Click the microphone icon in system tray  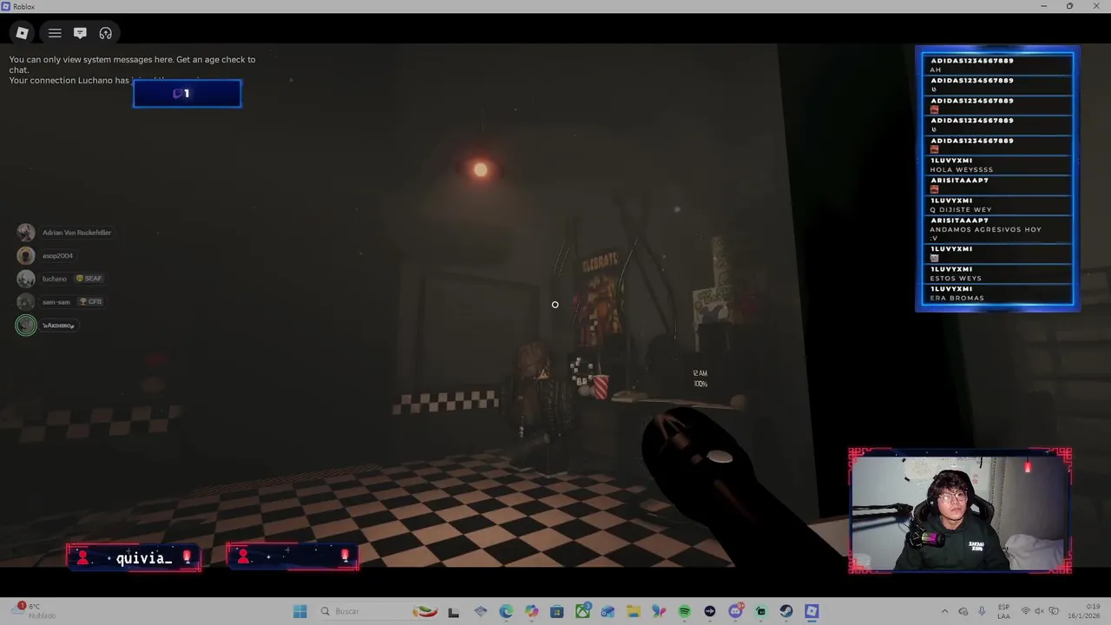click(x=982, y=611)
